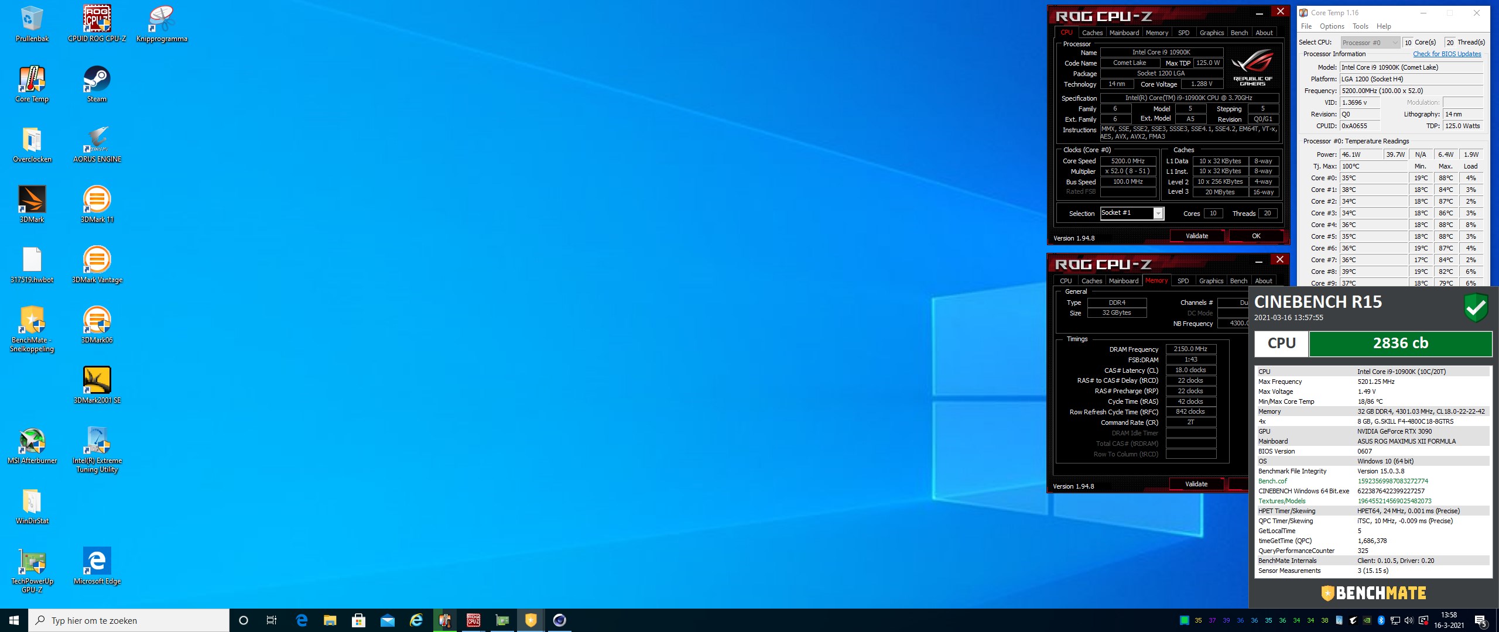This screenshot has height=632, width=1499.
Task: Expand Processor #0 dropdown in Core Temp
Action: (x=1370, y=42)
